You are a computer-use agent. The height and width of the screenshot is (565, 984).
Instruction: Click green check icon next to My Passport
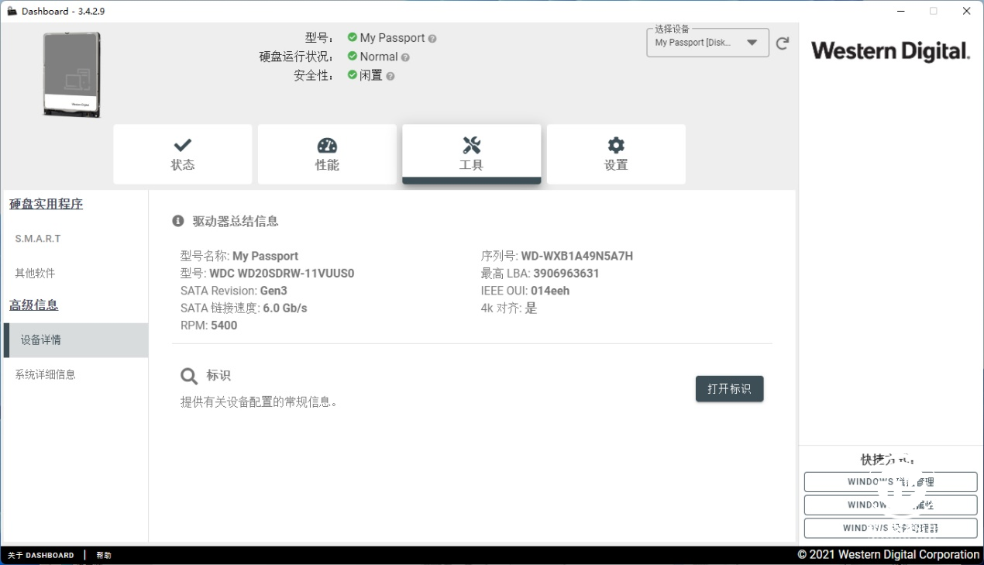tap(353, 37)
